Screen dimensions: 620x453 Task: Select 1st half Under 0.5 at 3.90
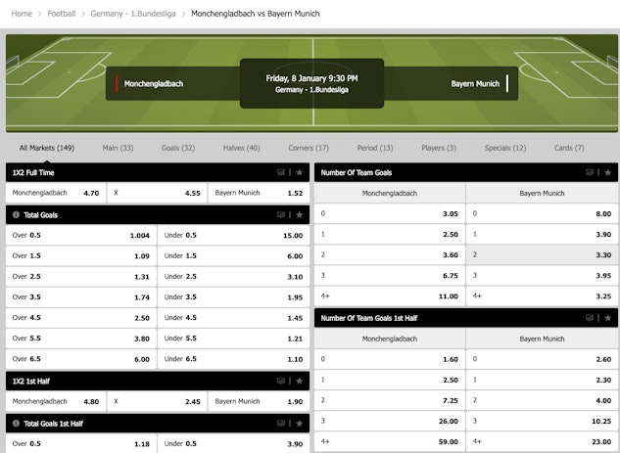233,443
